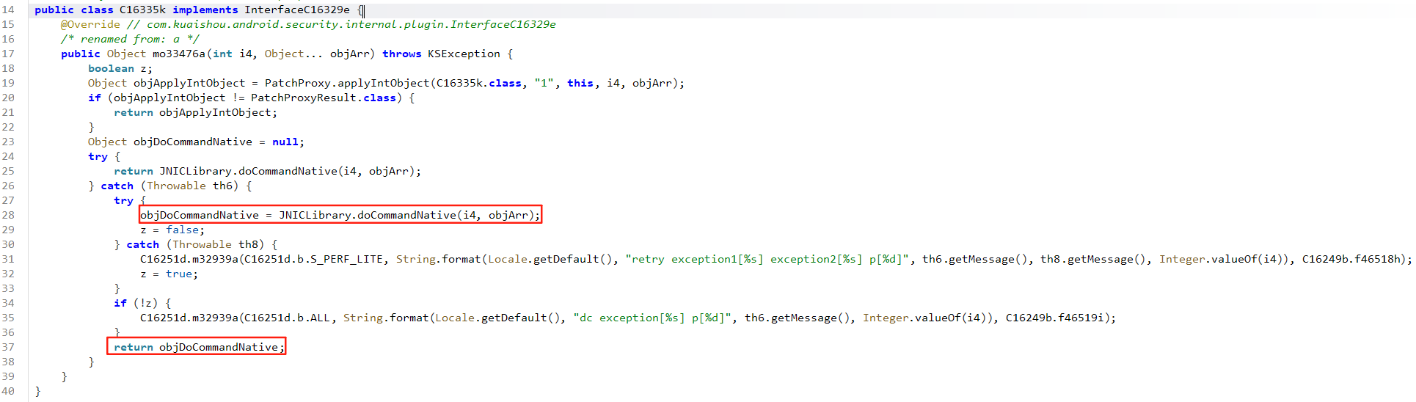Image resolution: width=1416 pixels, height=402 pixels.
Task: Click KSException in the throws clause
Action: [464, 54]
